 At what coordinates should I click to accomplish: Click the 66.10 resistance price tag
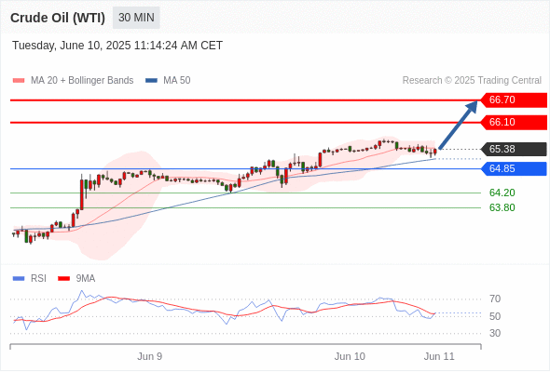point(514,123)
